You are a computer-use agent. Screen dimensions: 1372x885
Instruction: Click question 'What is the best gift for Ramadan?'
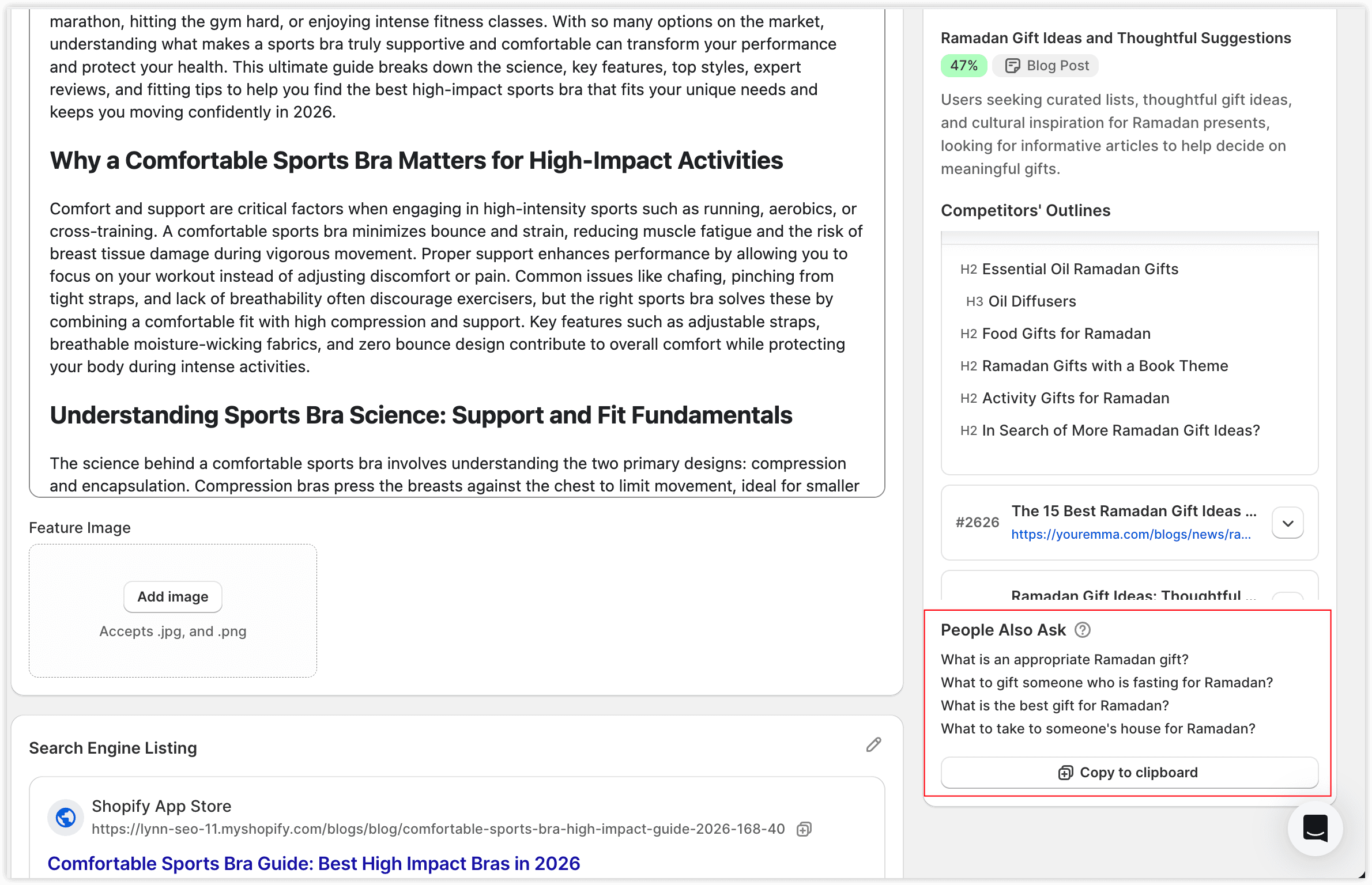tap(1055, 705)
